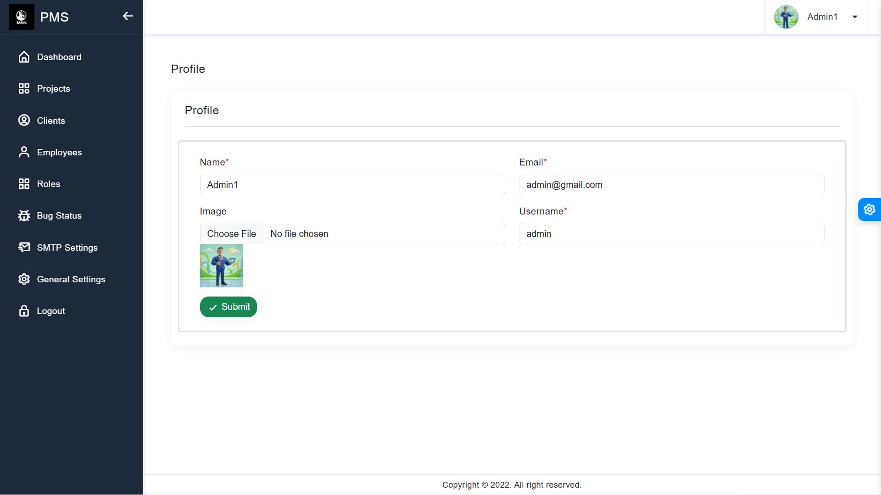Image resolution: width=881 pixels, height=495 pixels.
Task: Click the General Settings gear icon
Action: click(24, 279)
